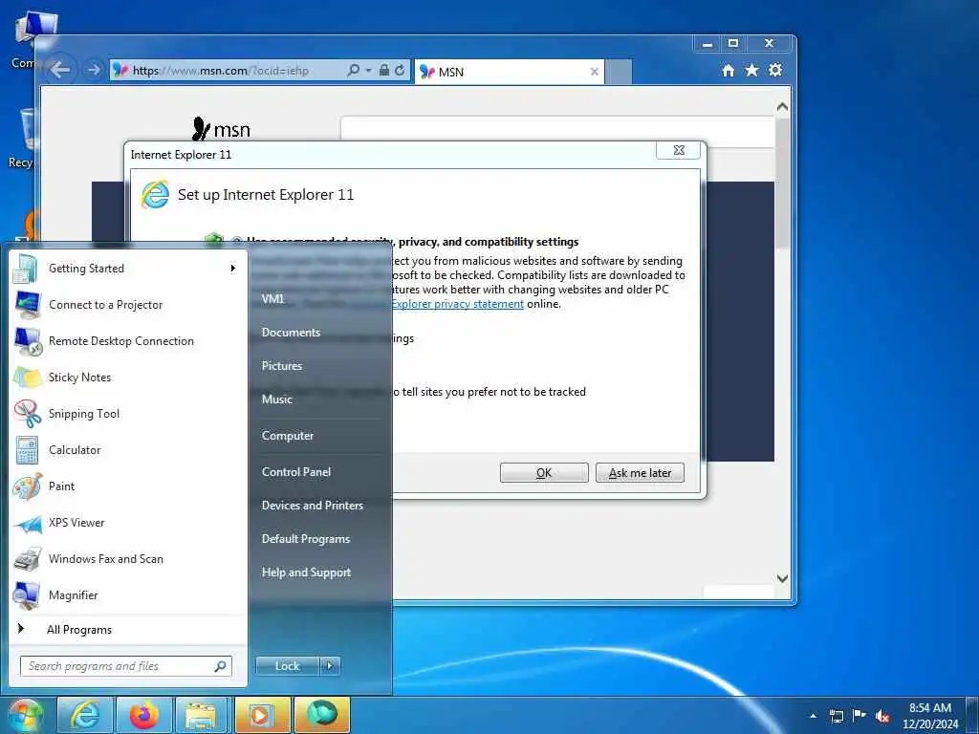Screen dimensions: 979x734
Task: Open the Explorer privacy statement link
Action: [458, 304]
